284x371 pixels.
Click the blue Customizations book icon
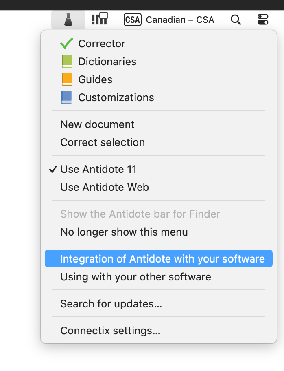66,97
